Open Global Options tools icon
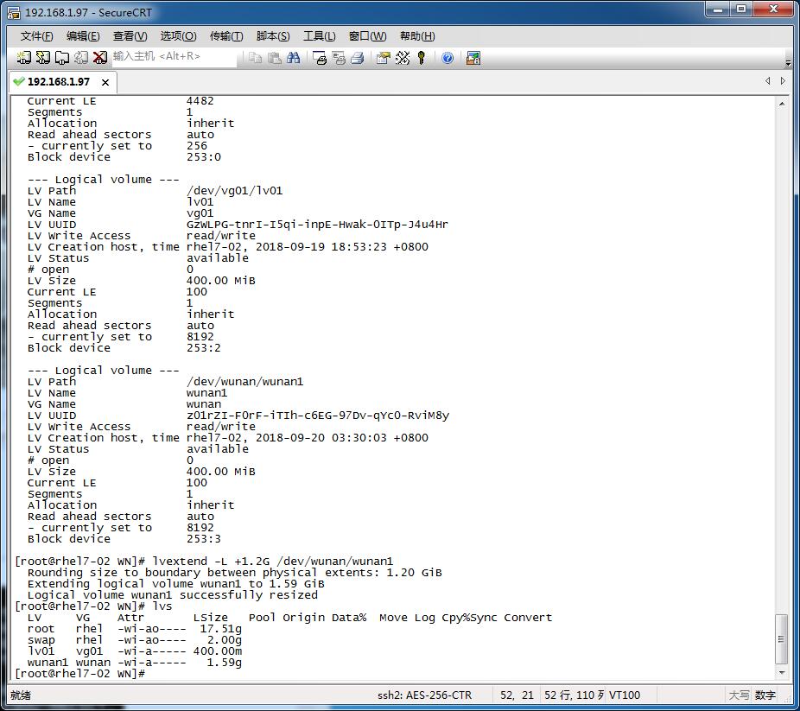The image size is (800, 711). tap(403, 58)
